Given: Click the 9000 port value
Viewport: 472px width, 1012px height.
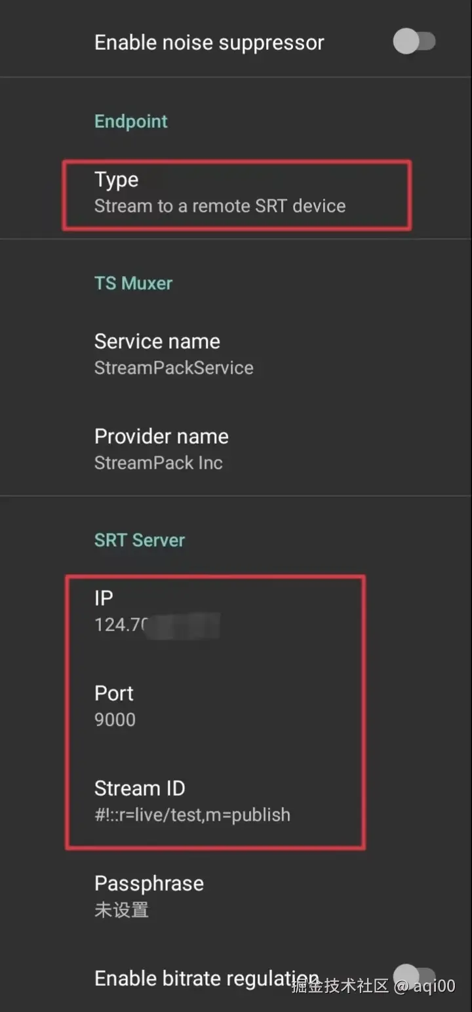Looking at the screenshot, I should pyautogui.click(x=115, y=720).
